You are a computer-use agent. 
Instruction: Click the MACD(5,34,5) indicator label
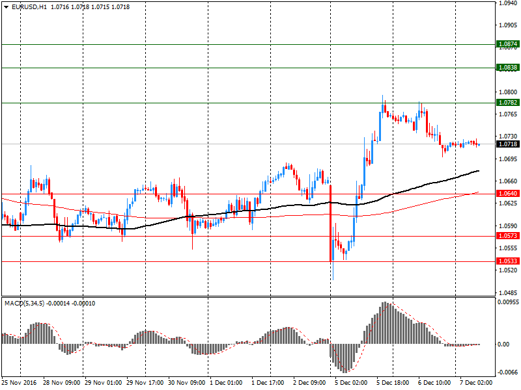coord(24,304)
